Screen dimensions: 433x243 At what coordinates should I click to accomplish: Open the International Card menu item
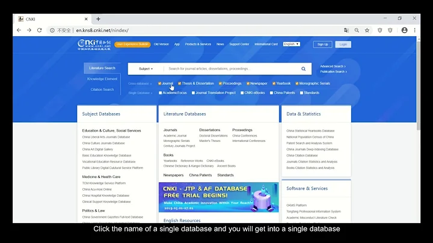point(266,44)
